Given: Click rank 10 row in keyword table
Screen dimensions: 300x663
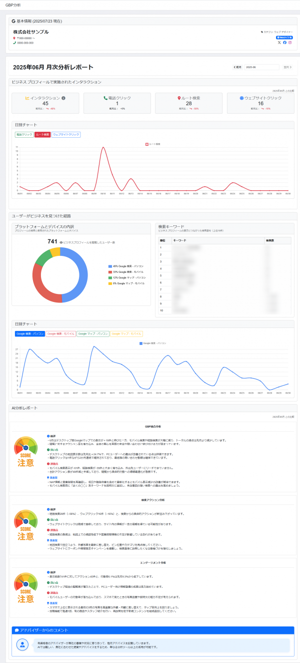Looking at the screenshot, I should pyautogui.click(x=225, y=311).
